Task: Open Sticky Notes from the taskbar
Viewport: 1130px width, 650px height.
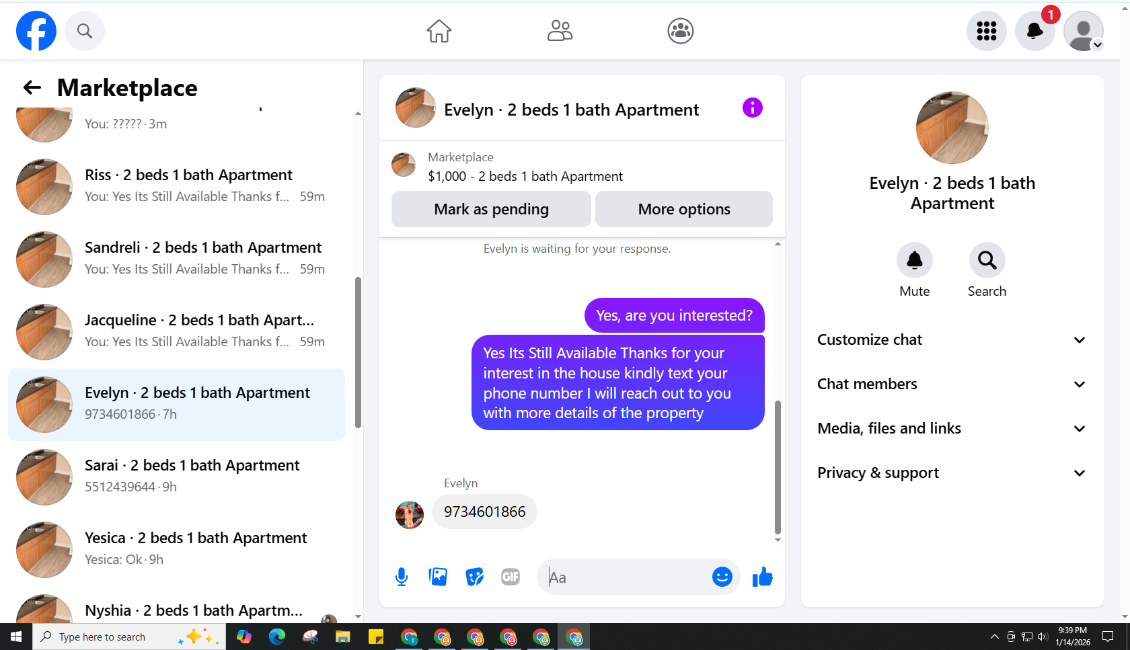Action: coord(376,637)
